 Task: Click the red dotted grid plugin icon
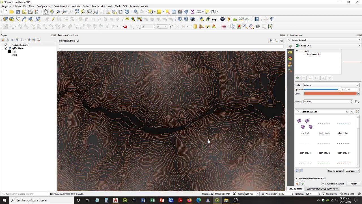coord(223,26)
